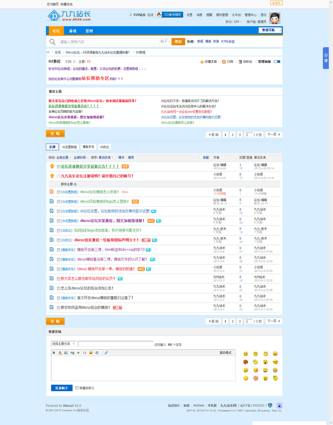This screenshot has width=333, height=425.
Task: Click the 回收站 trash icon
Action: (240, 62)
